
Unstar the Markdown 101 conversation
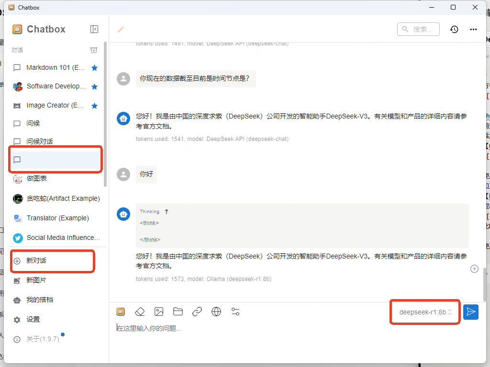[x=94, y=68]
